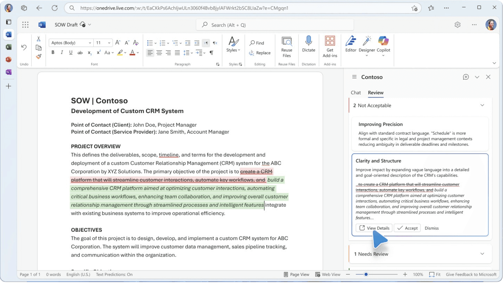
Task: Justify the paragraph text
Action: (177, 53)
